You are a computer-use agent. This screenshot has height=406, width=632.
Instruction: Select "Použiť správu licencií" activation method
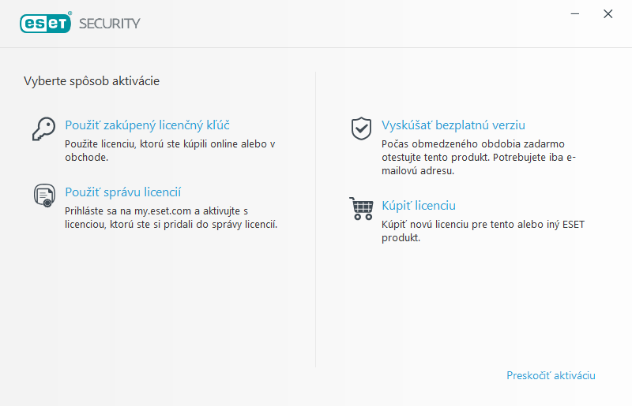(123, 192)
